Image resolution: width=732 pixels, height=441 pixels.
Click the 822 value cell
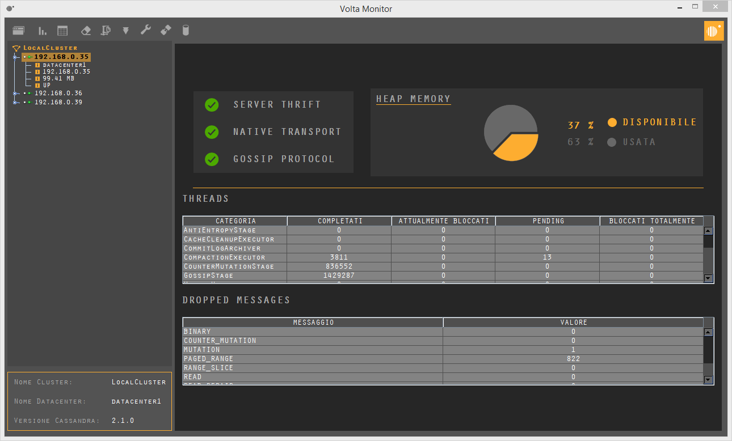pos(573,359)
